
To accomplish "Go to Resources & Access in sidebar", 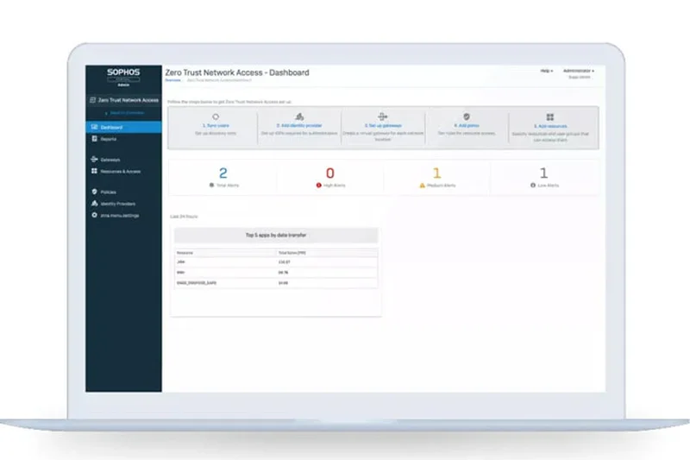I will [120, 171].
